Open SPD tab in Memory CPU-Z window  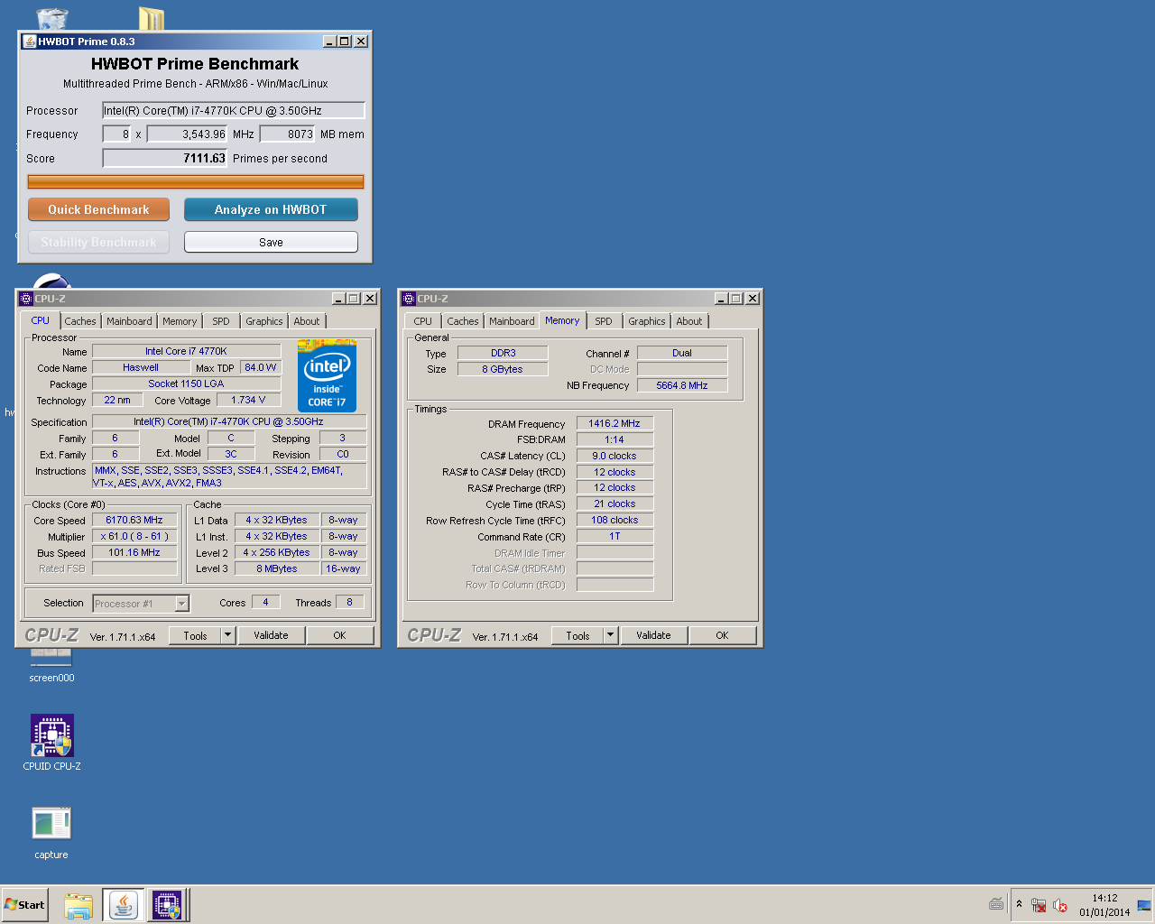[x=604, y=321]
